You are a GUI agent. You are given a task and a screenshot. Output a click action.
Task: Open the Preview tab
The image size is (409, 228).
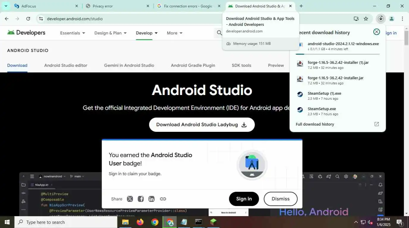[276, 65]
